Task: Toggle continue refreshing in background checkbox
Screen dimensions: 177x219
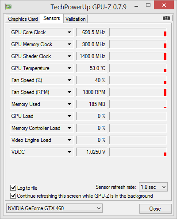Action: coord(13,196)
